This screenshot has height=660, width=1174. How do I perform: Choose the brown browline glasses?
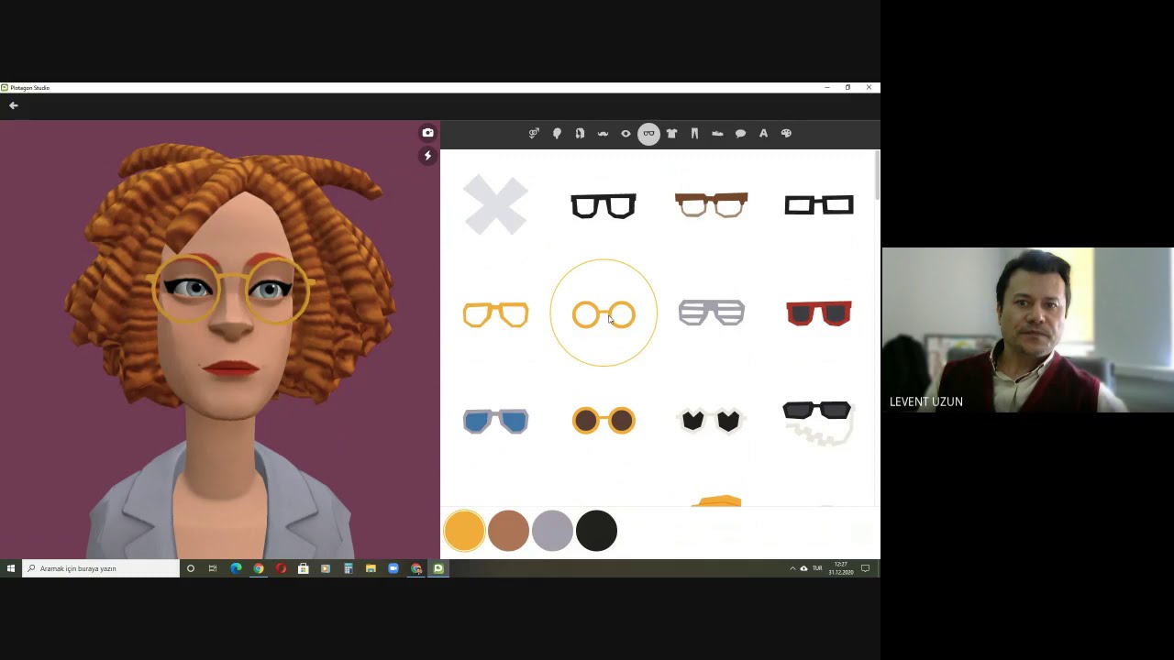(711, 204)
